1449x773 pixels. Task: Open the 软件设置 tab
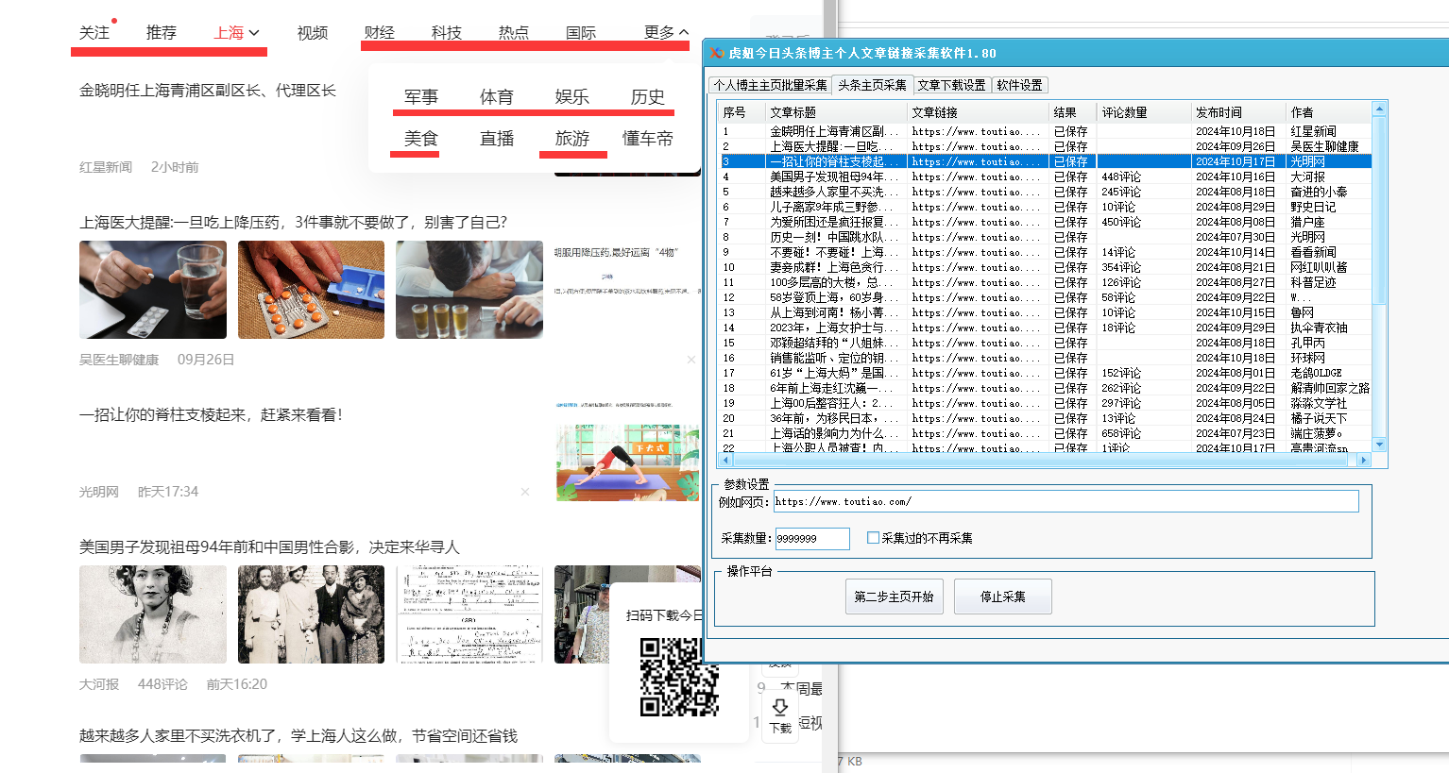pyautogui.click(x=1020, y=85)
